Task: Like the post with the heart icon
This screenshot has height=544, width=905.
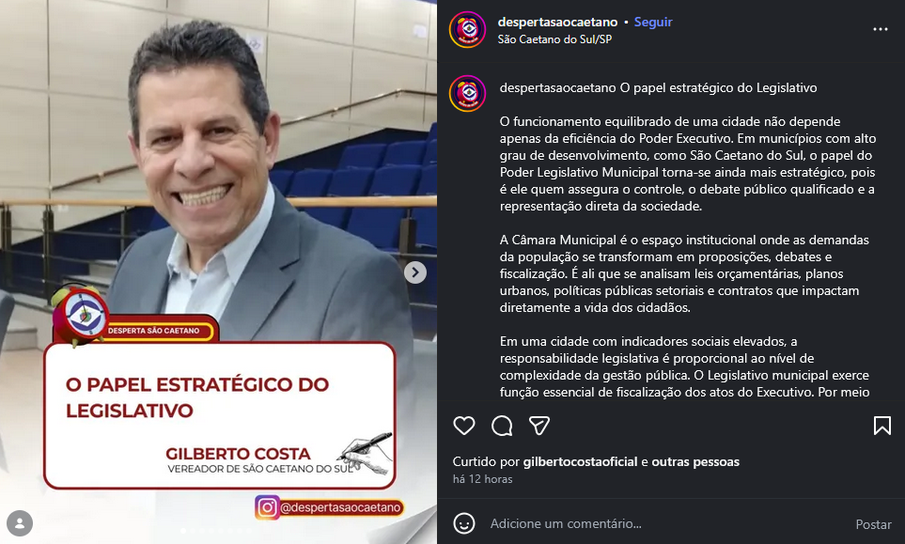Action: pos(464,426)
